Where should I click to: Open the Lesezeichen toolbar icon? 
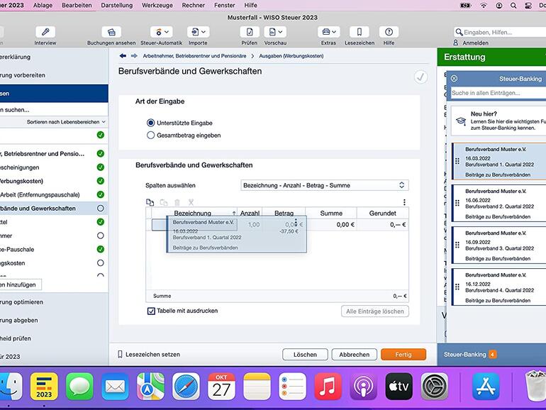[359, 33]
